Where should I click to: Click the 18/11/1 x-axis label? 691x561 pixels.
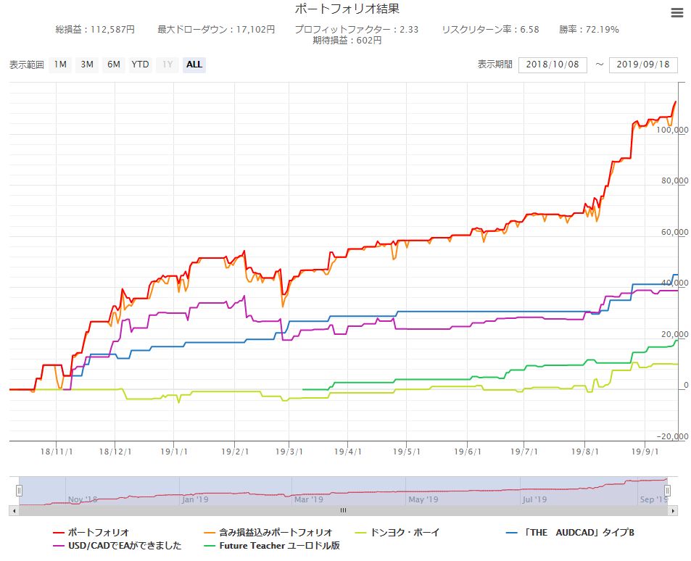[57, 452]
